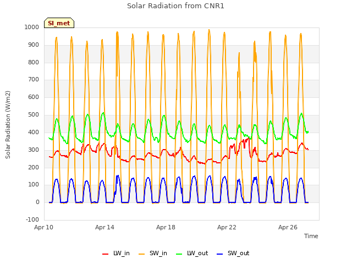
Task: Click the Apr 14 x-axis tick label
Action: 105,227
